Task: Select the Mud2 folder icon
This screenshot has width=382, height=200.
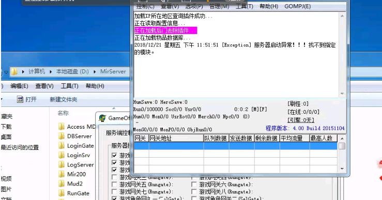Action: (x=62, y=183)
